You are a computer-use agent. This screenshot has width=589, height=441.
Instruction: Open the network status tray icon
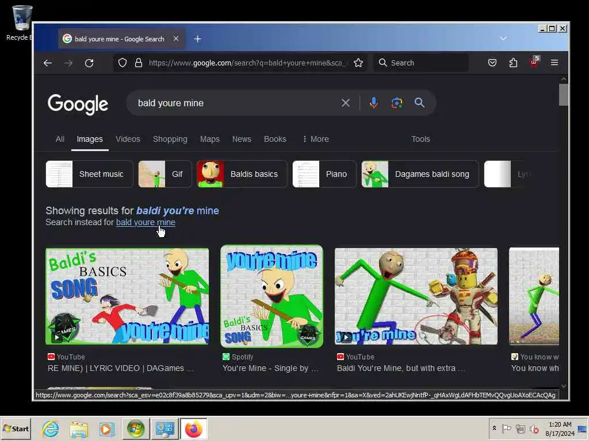click(x=520, y=429)
